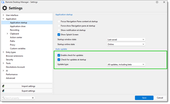Select the Entry types tree item
This screenshot has height=104, width=170.
point(11,52)
